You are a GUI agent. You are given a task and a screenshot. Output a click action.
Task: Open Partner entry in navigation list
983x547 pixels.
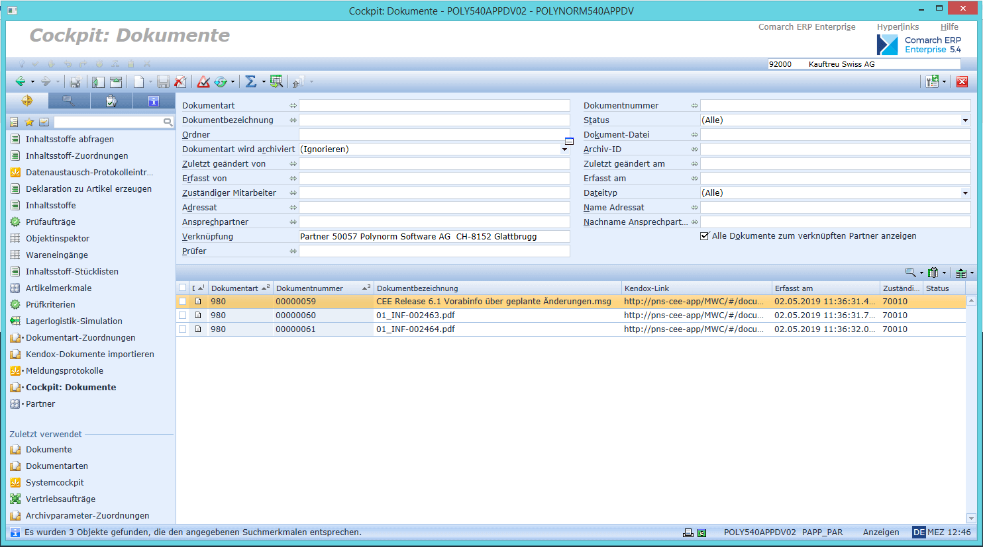(x=40, y=403)
